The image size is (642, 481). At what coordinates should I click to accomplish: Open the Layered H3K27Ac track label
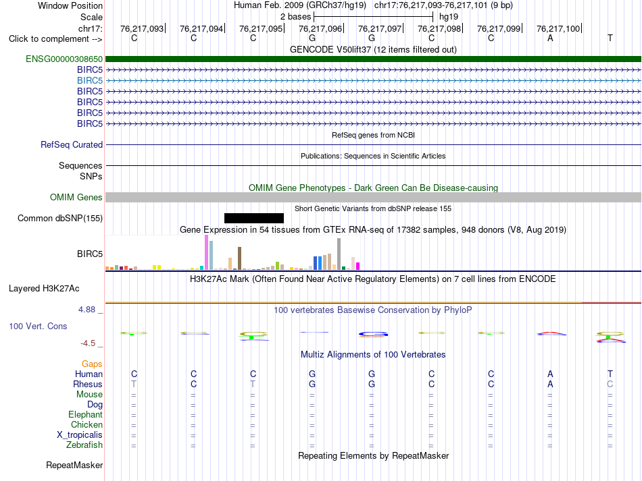coord(44,289)
